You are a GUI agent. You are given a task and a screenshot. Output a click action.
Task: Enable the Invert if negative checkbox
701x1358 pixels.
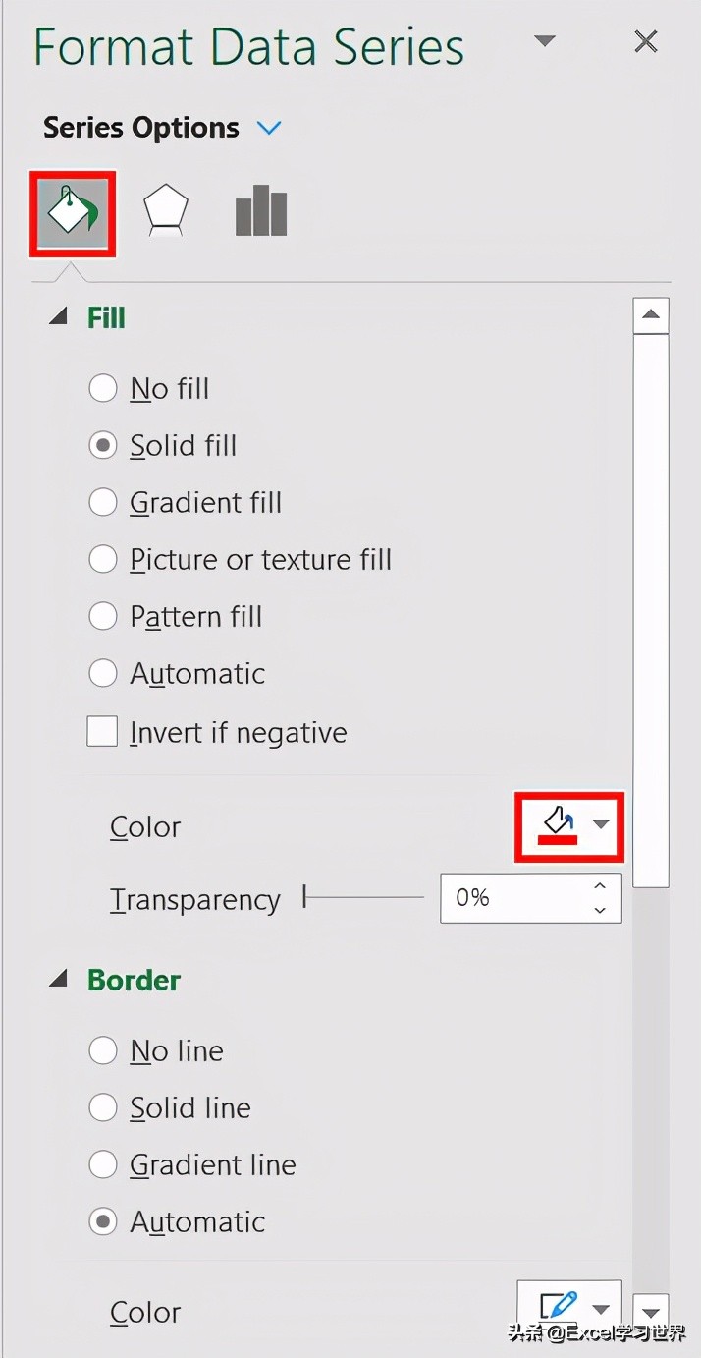pyautogui.click(x=102, y=731)
